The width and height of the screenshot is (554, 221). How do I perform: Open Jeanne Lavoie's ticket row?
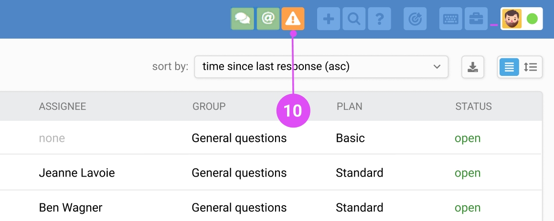(x=270, y=173)
